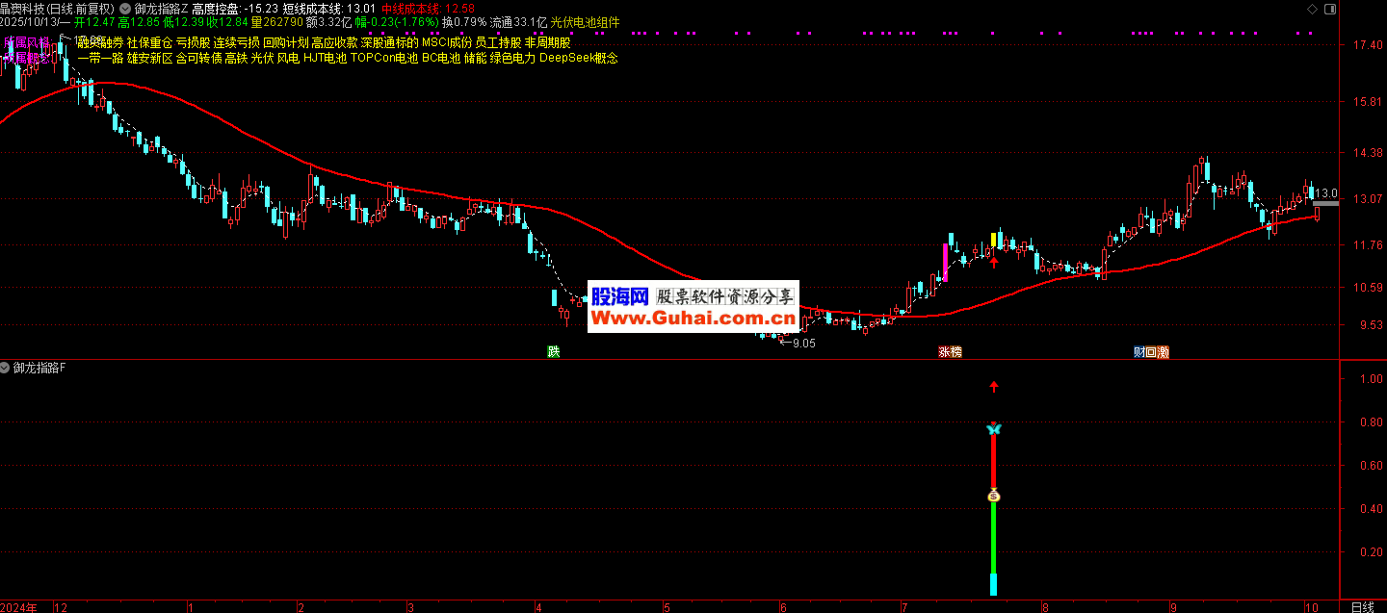Expand the 御龙指路Z indicator dropdown arrow
This screenshot has width=1387, height=613.
(x=125, y=8)
